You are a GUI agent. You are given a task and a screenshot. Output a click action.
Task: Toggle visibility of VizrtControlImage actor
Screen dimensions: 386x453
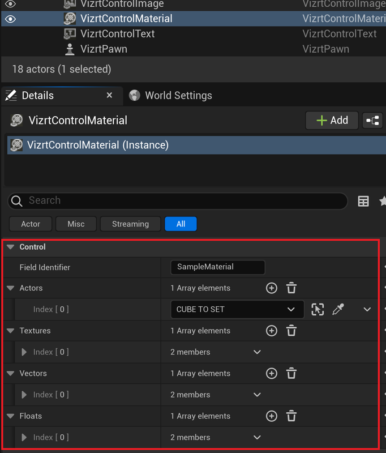pos(10,4)
